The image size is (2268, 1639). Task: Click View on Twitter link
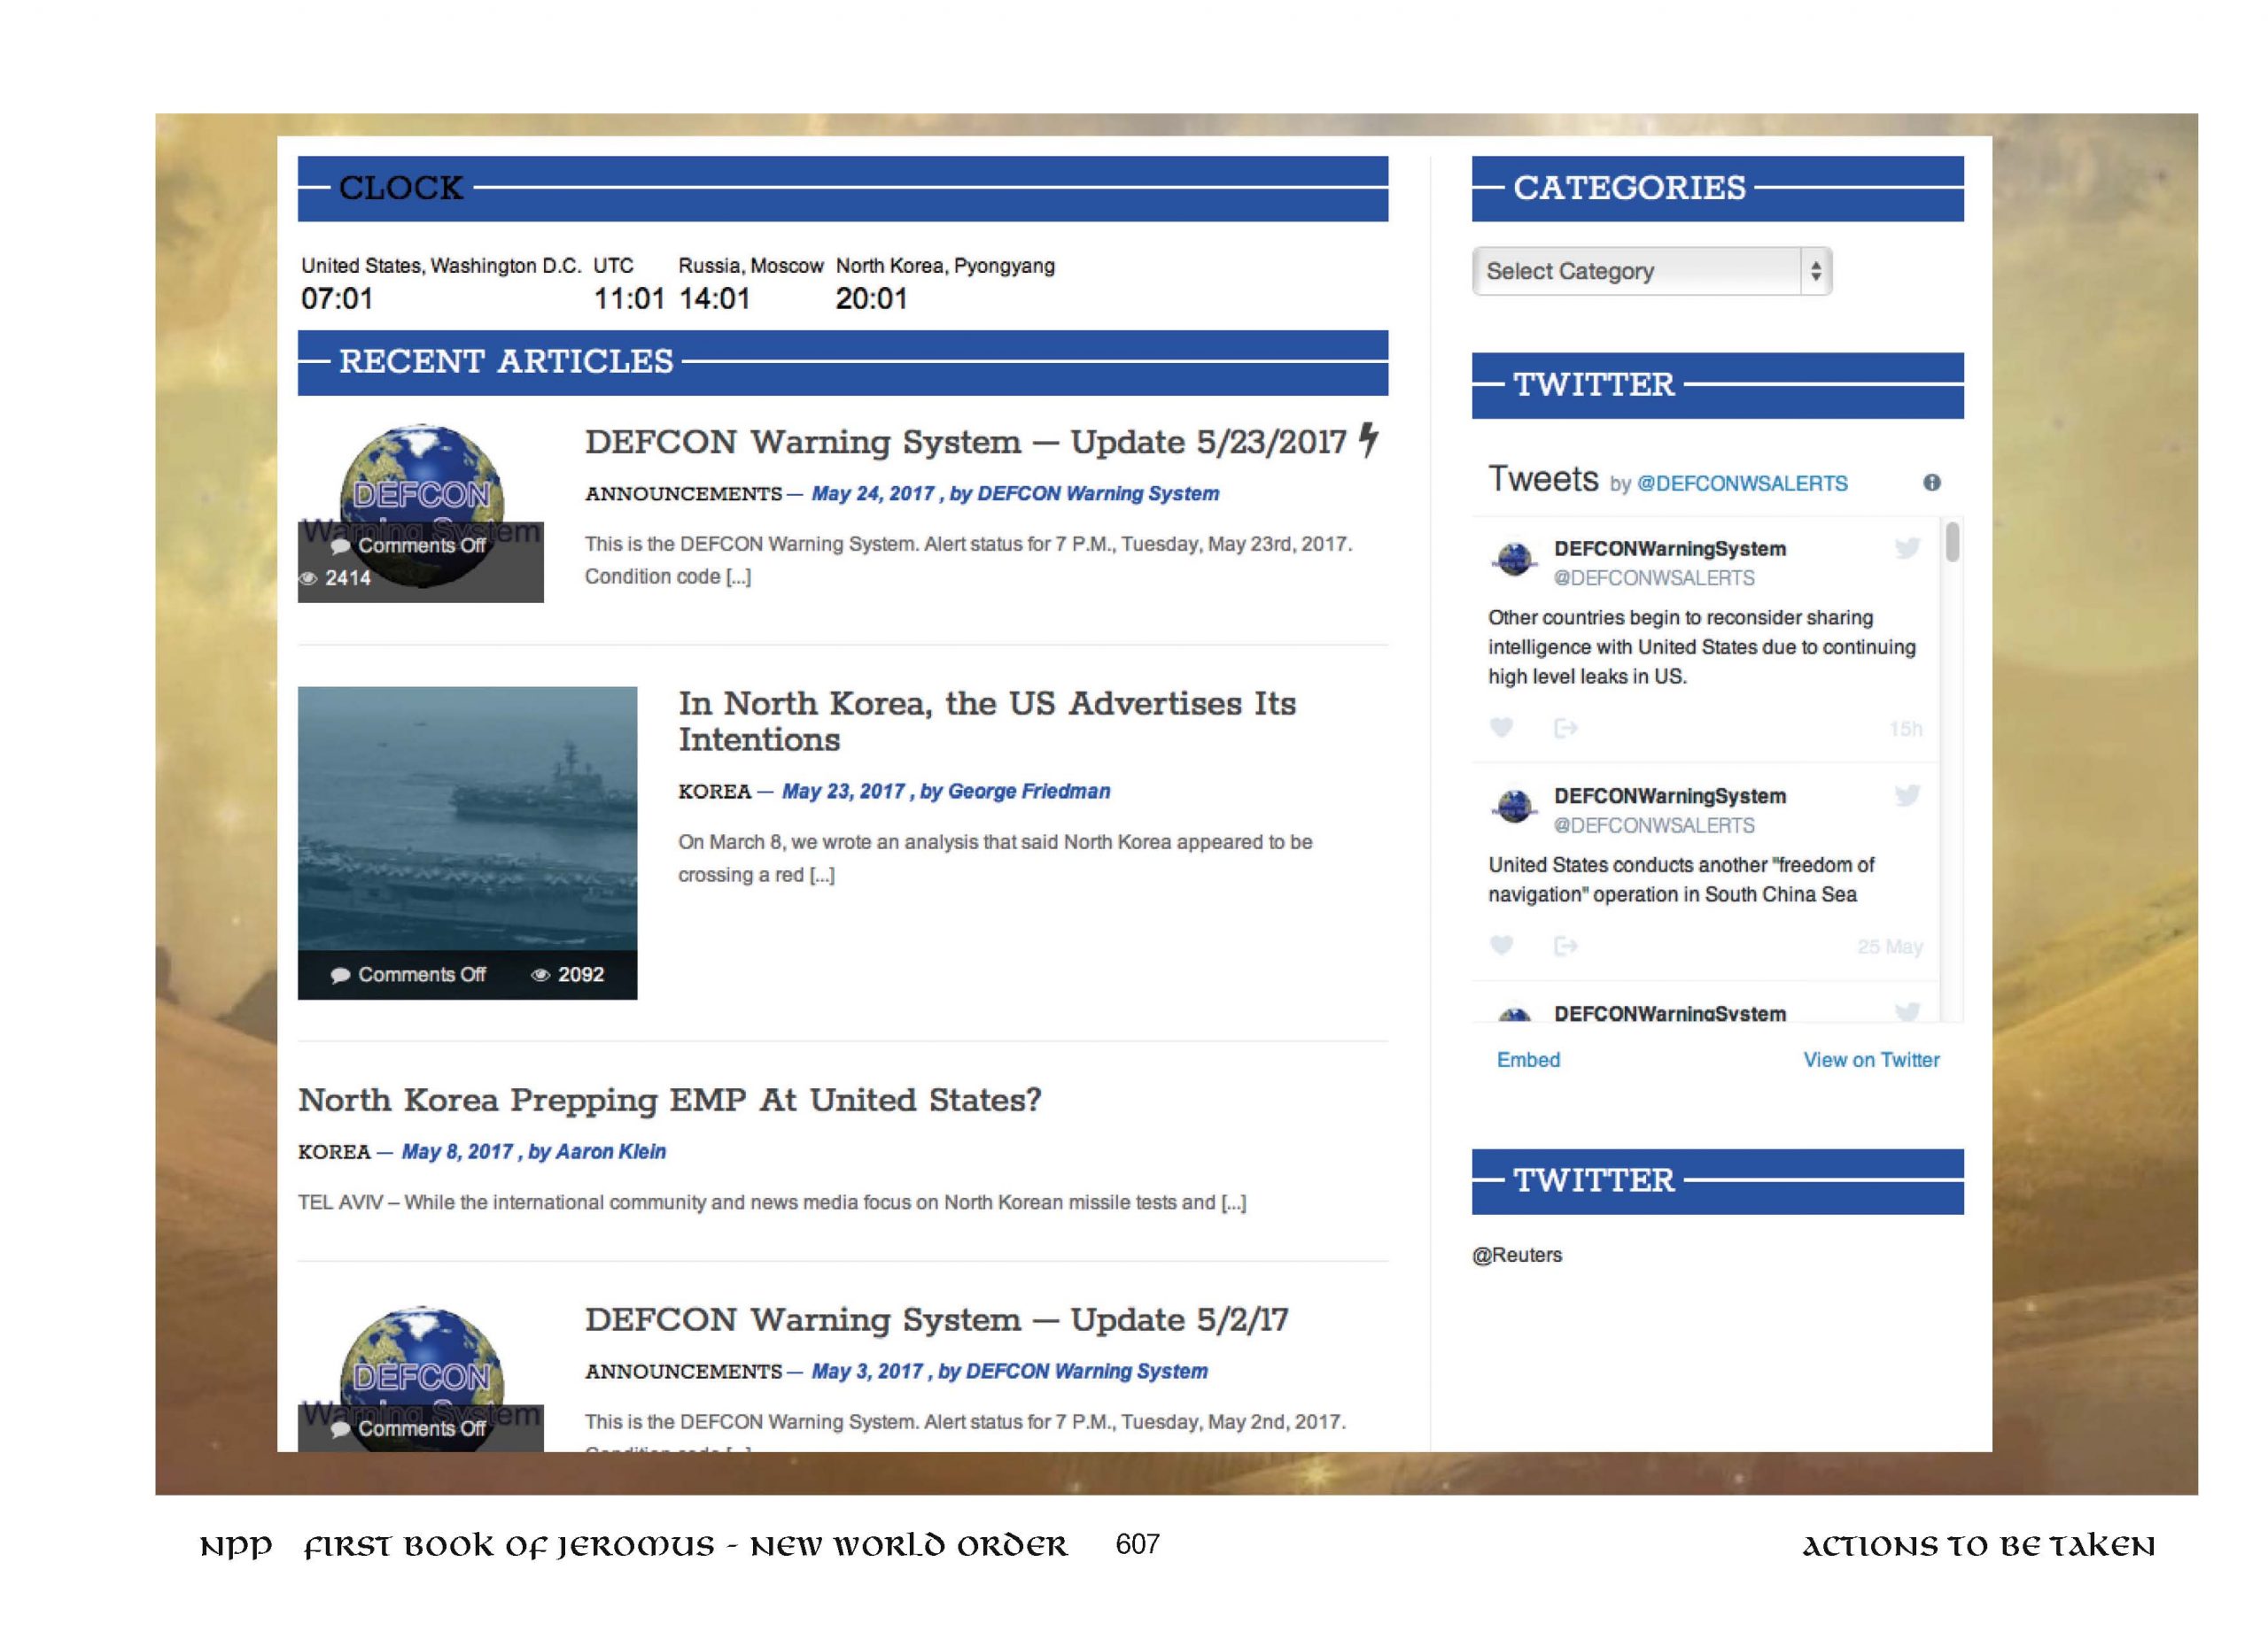click(x=1870, y=1059)
